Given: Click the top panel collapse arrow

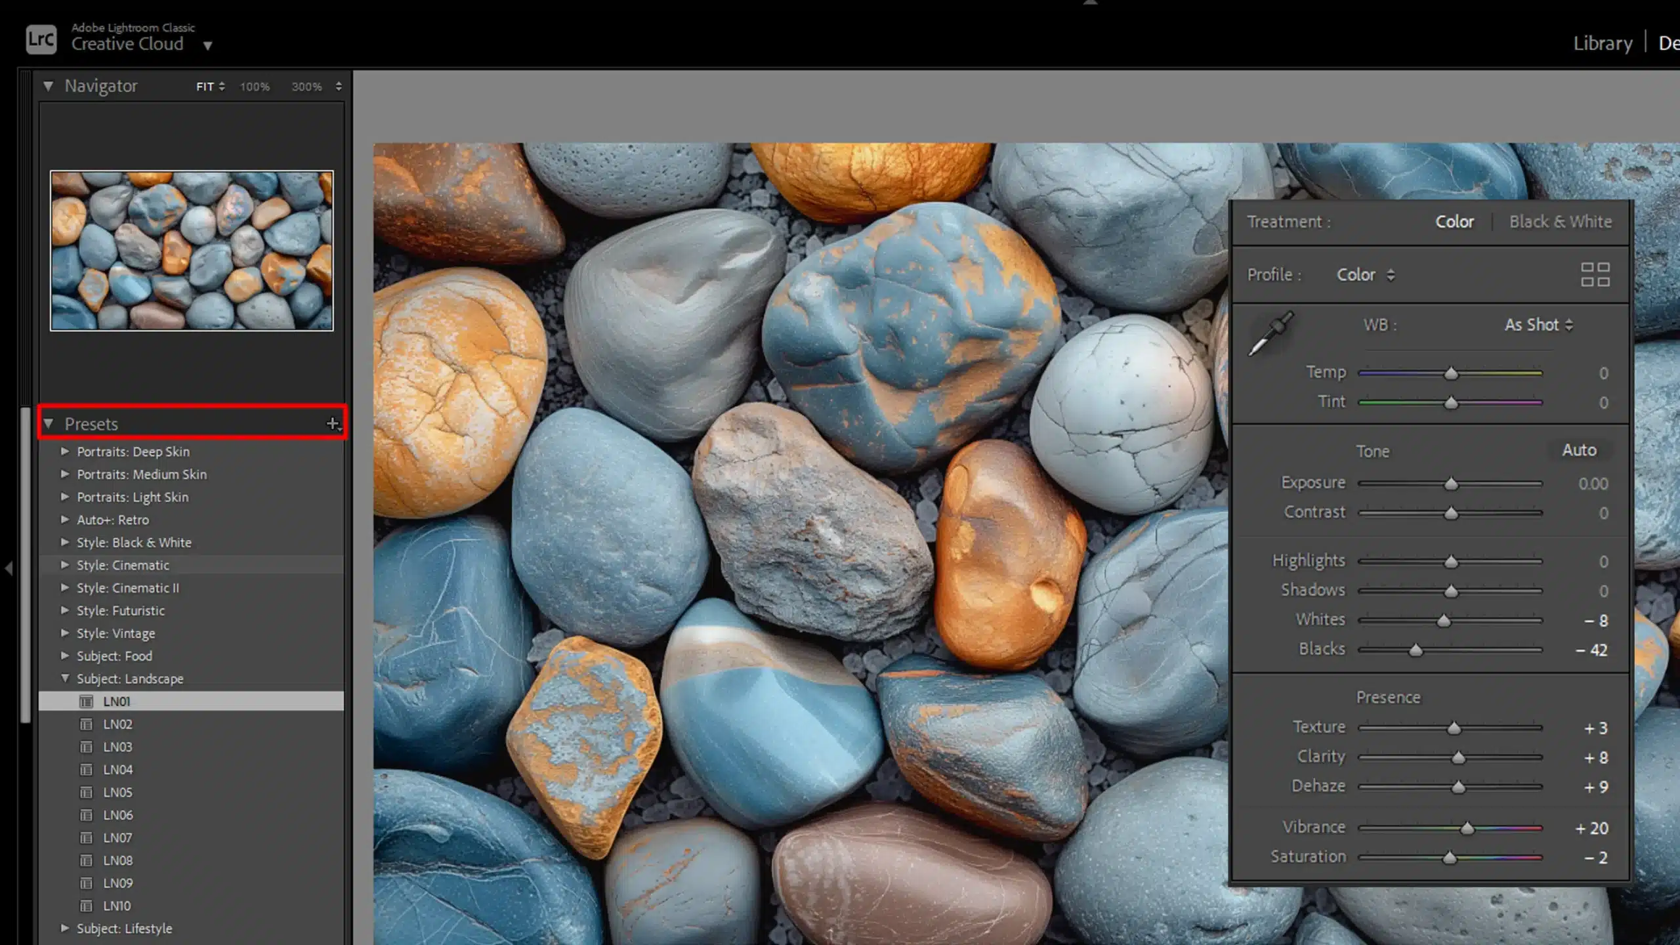Looking at the screenshot, I should [1090, 3].
